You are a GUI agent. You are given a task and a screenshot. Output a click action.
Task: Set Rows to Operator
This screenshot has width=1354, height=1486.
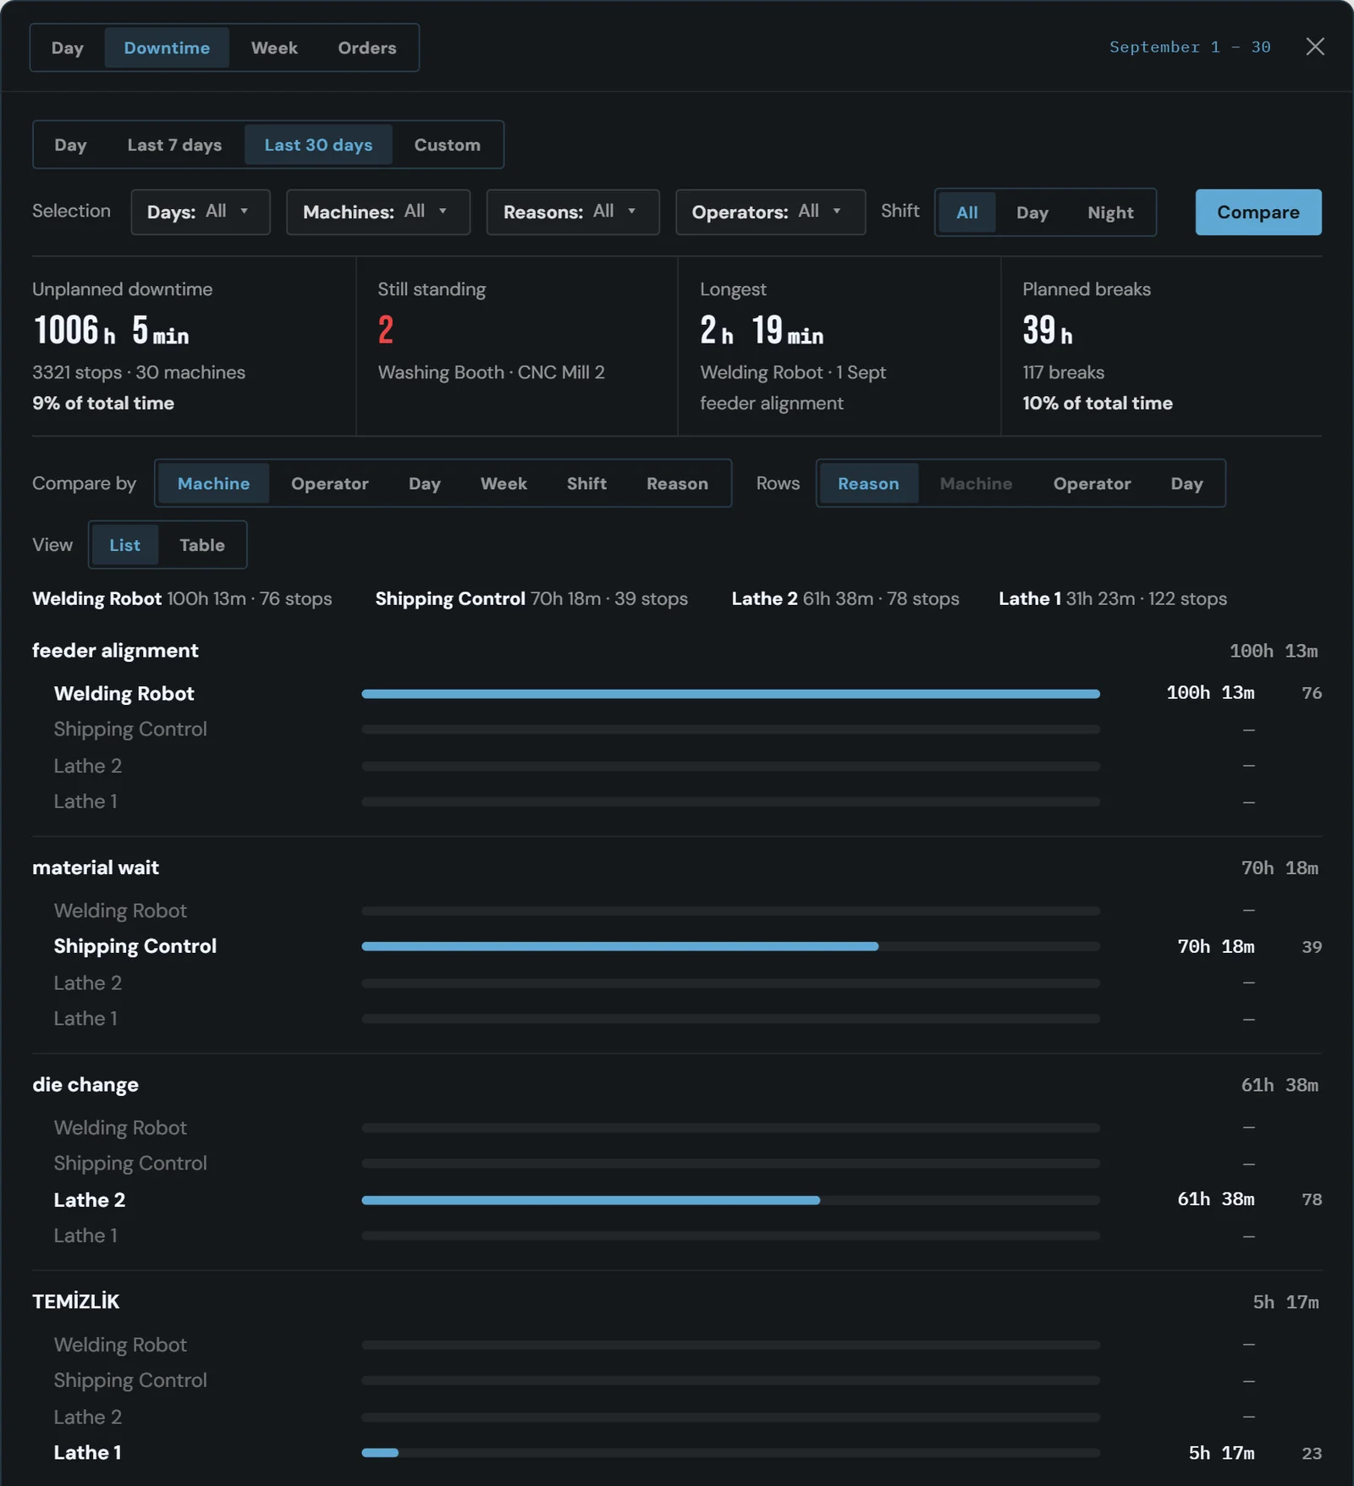(1092, 483)
